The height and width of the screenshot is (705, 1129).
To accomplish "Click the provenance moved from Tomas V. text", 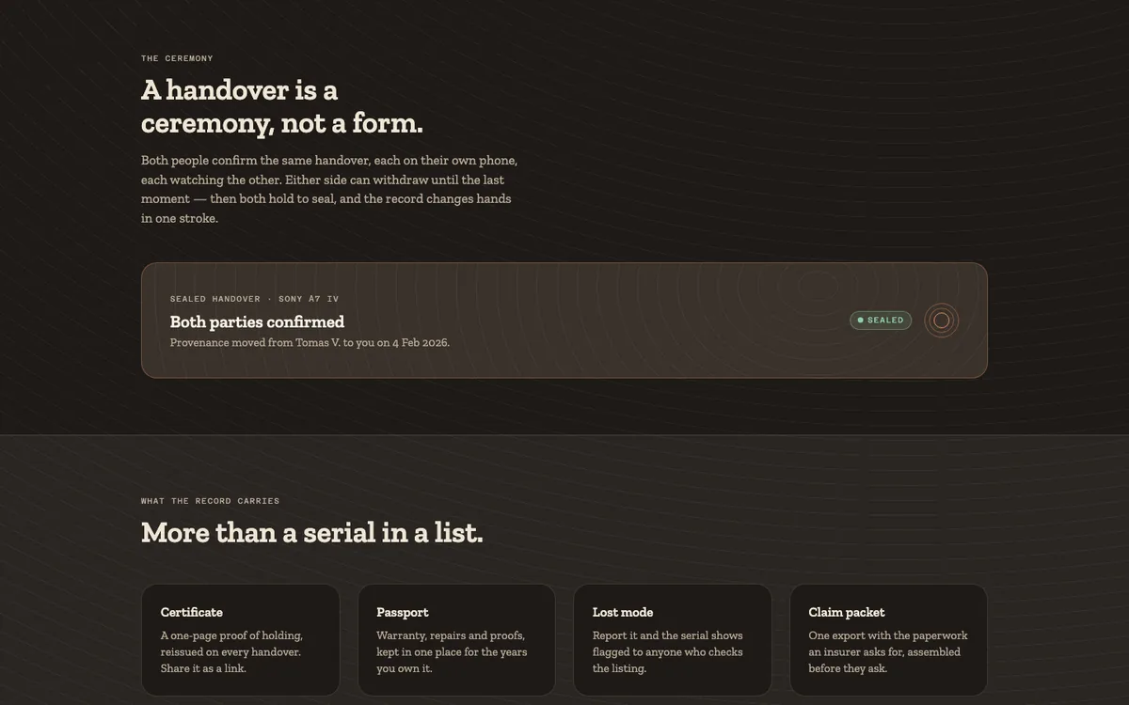I will point(310,343).
